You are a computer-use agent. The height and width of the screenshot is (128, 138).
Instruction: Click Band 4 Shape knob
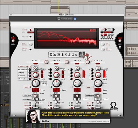pos(98,69)
